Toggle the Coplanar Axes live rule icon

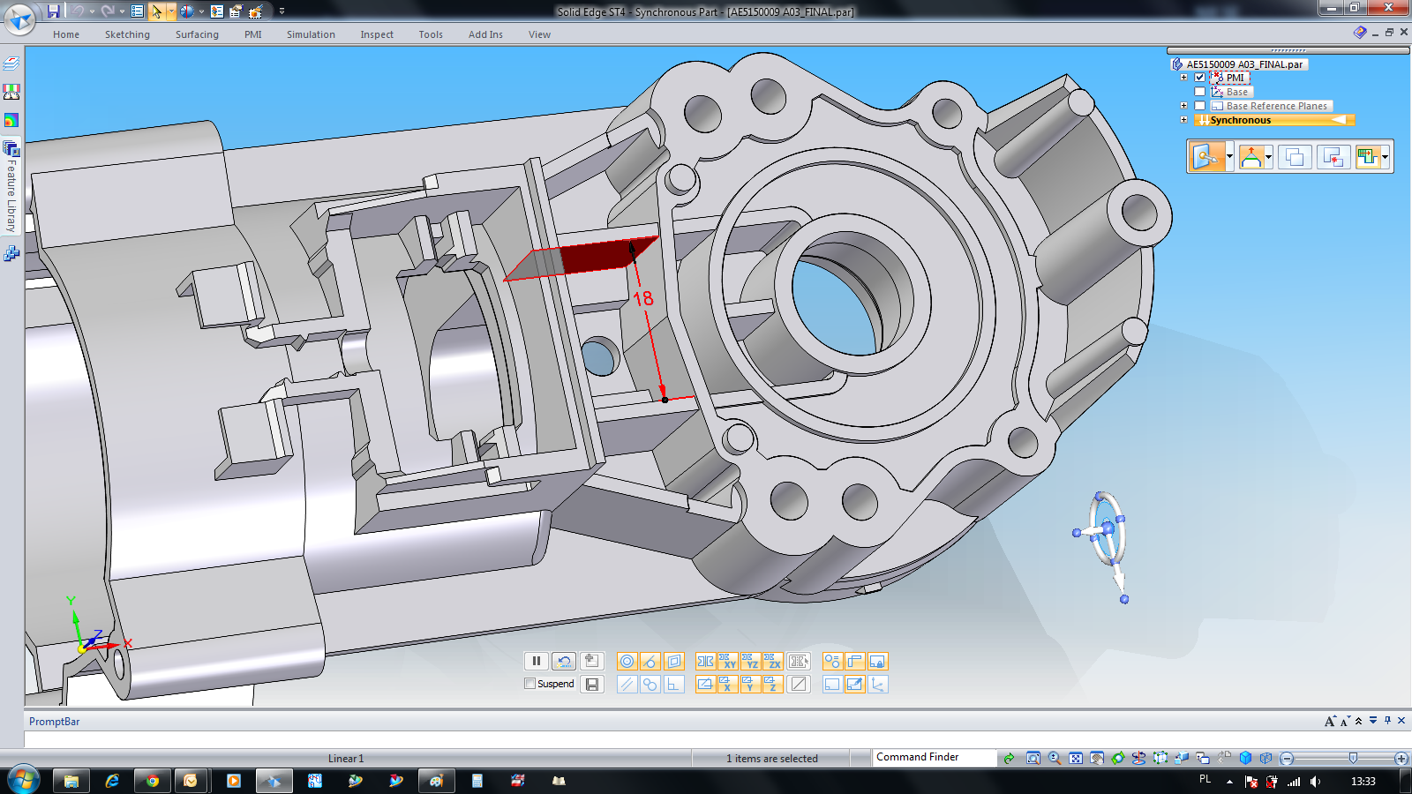click(x=705, y=684)
